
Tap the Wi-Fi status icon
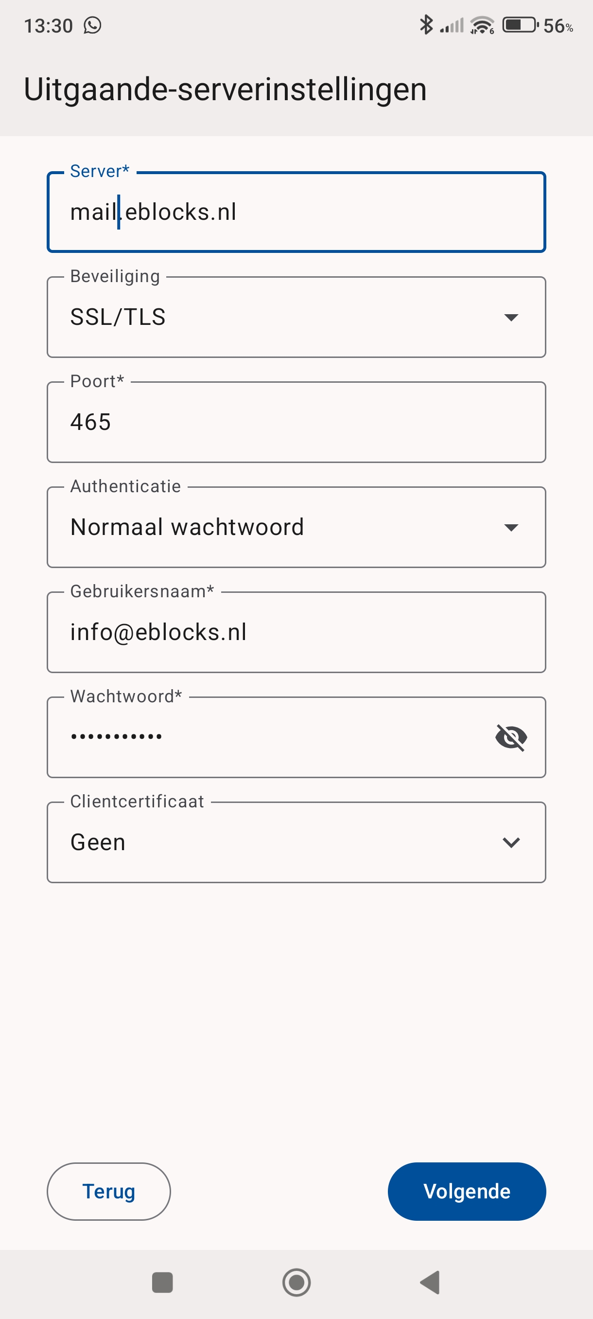482,25
